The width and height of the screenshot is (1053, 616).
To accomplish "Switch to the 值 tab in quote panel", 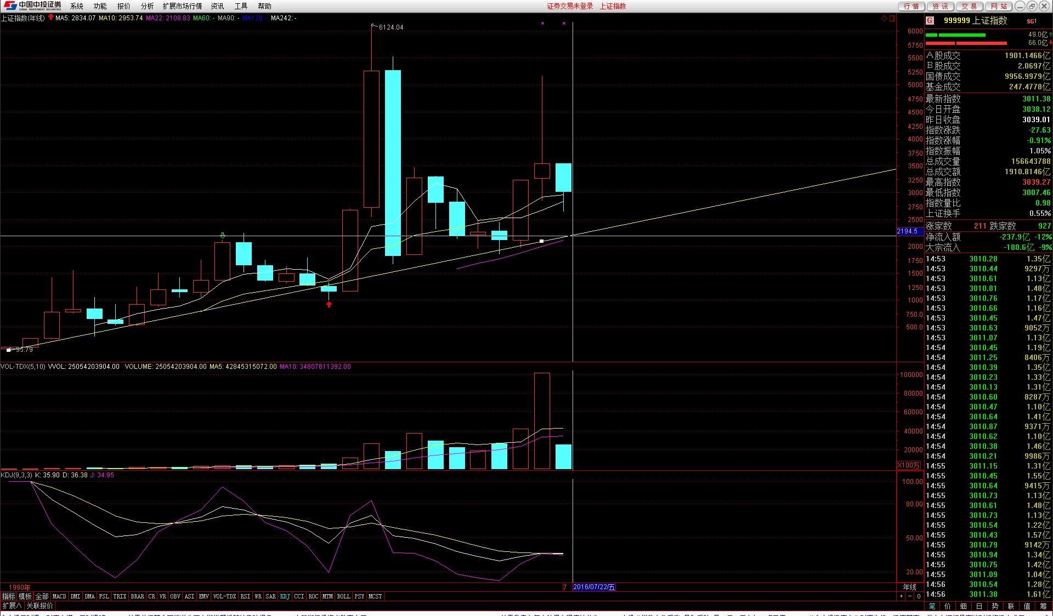I will tap(1027, 606).
